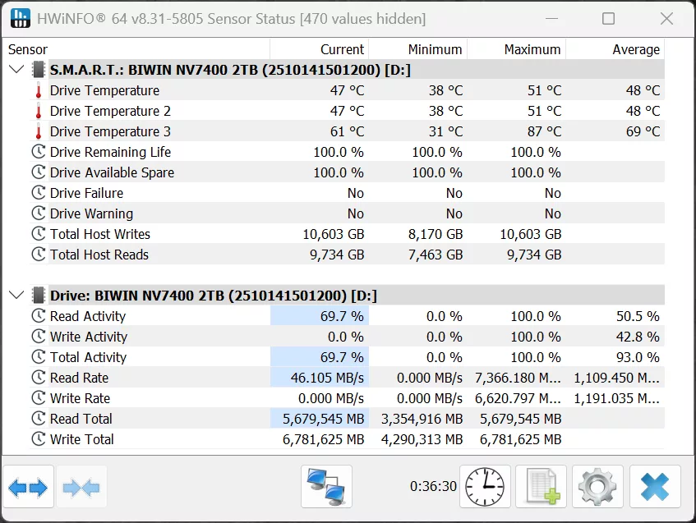Viewport: 696px width, 523px height.
Task: Click clock icon next to Drive Available Spare
Action: pos(39,172)
